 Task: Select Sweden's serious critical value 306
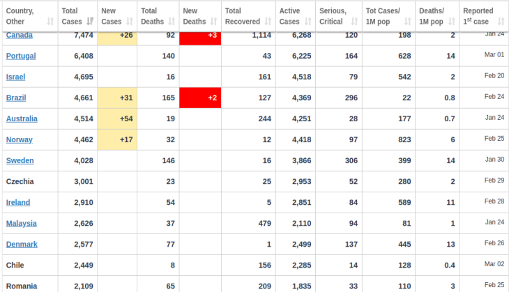tap(351, 160)
